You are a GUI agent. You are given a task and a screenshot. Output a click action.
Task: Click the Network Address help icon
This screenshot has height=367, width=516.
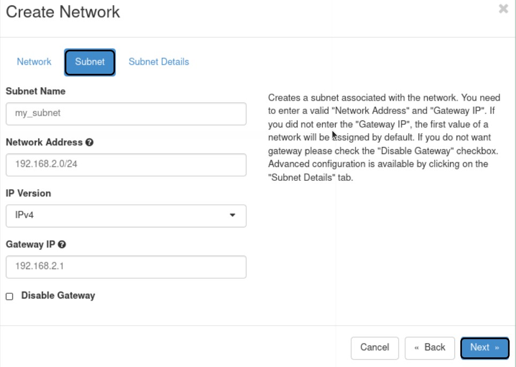pos(89,142)
